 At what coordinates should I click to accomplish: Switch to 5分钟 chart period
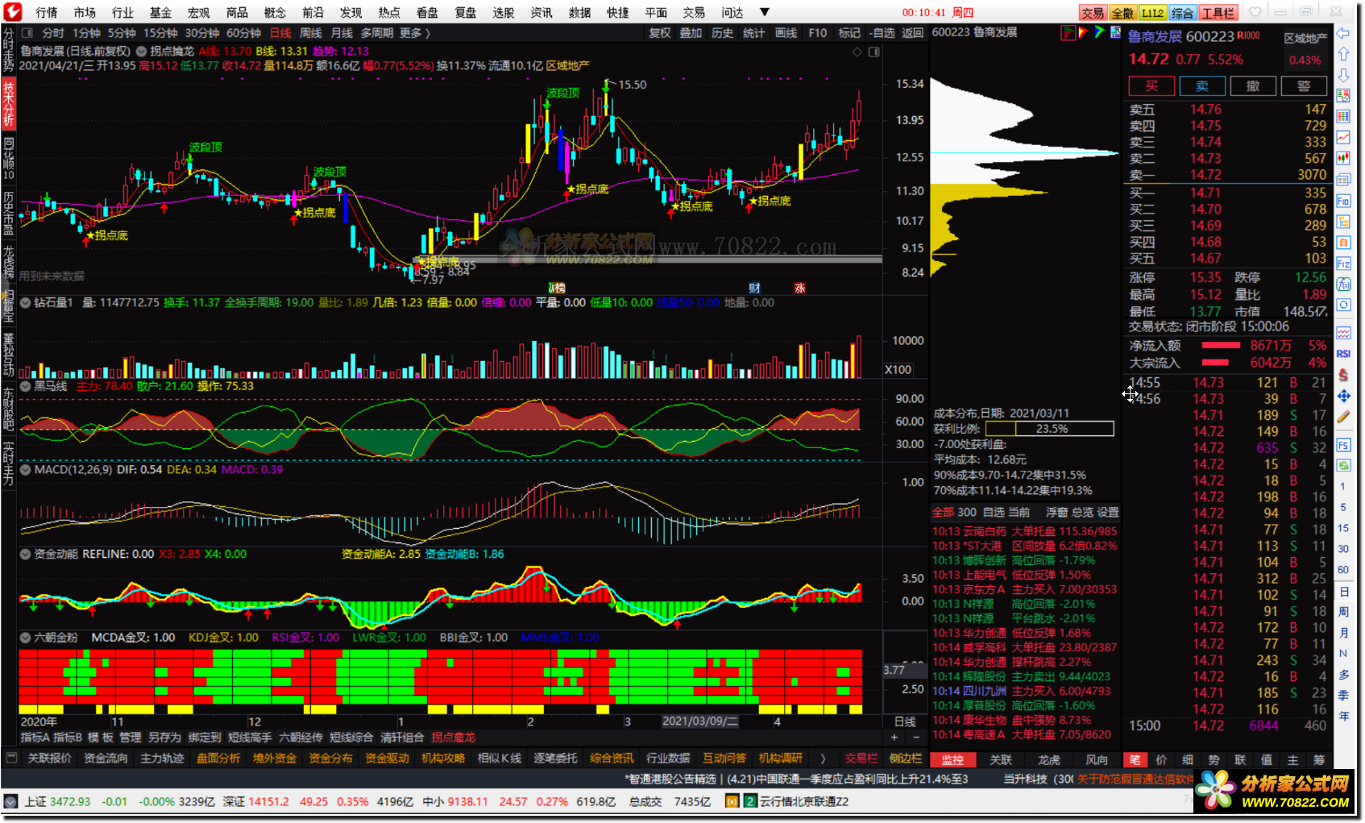pos(122,33)
